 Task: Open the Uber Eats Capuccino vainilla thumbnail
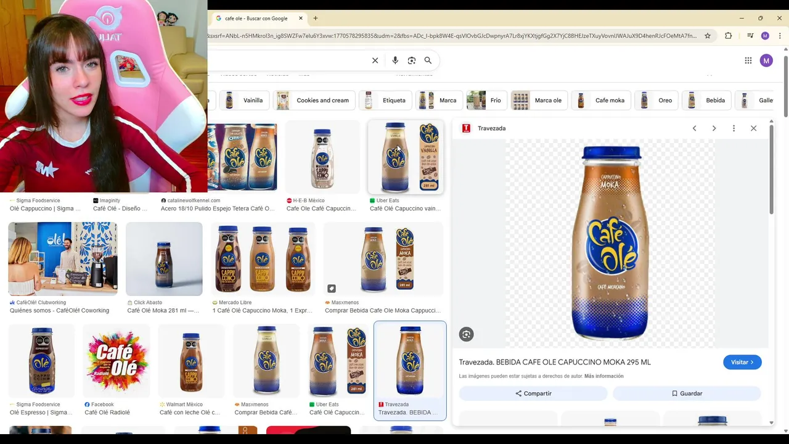pos(406,157)
